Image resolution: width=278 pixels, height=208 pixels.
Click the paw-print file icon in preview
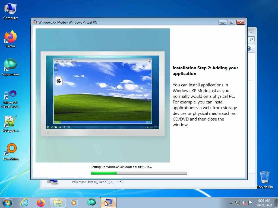(59, 81)
